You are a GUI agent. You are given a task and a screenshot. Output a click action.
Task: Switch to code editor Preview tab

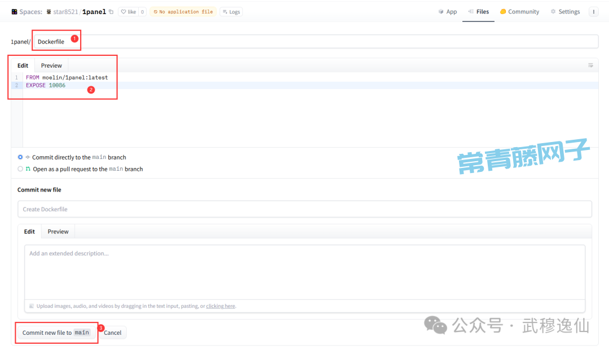pyautogui.click(x=51, y=65)
